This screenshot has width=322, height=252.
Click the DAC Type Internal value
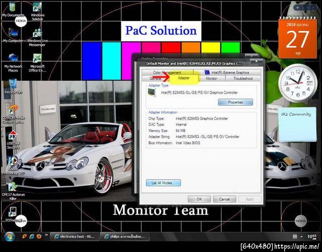[x=181, y=124]
